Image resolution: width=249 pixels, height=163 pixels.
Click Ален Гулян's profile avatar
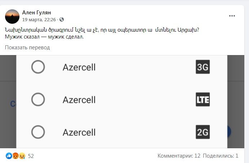point(12,17)
